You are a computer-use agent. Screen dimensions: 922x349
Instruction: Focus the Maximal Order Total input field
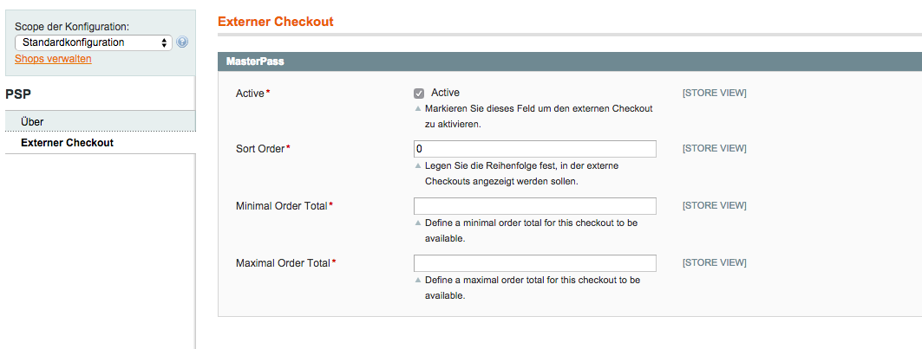tap(534, 263)
